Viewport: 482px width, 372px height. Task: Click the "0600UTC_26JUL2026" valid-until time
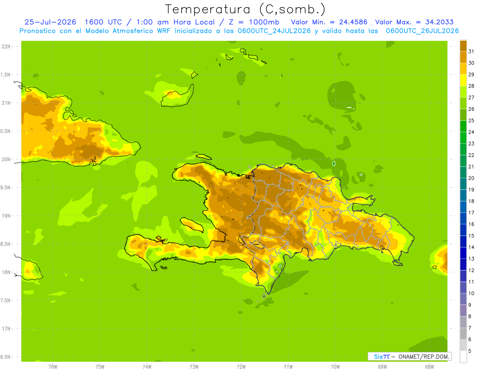pyautogui.click(x=423, y=31)
